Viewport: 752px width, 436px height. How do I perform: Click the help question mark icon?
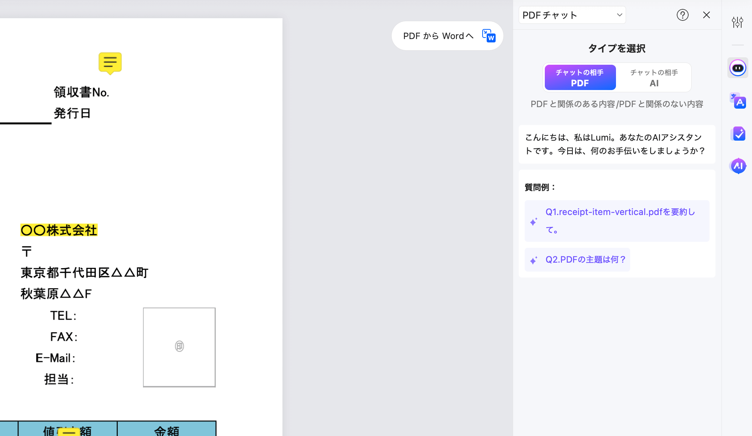point(682,15)
